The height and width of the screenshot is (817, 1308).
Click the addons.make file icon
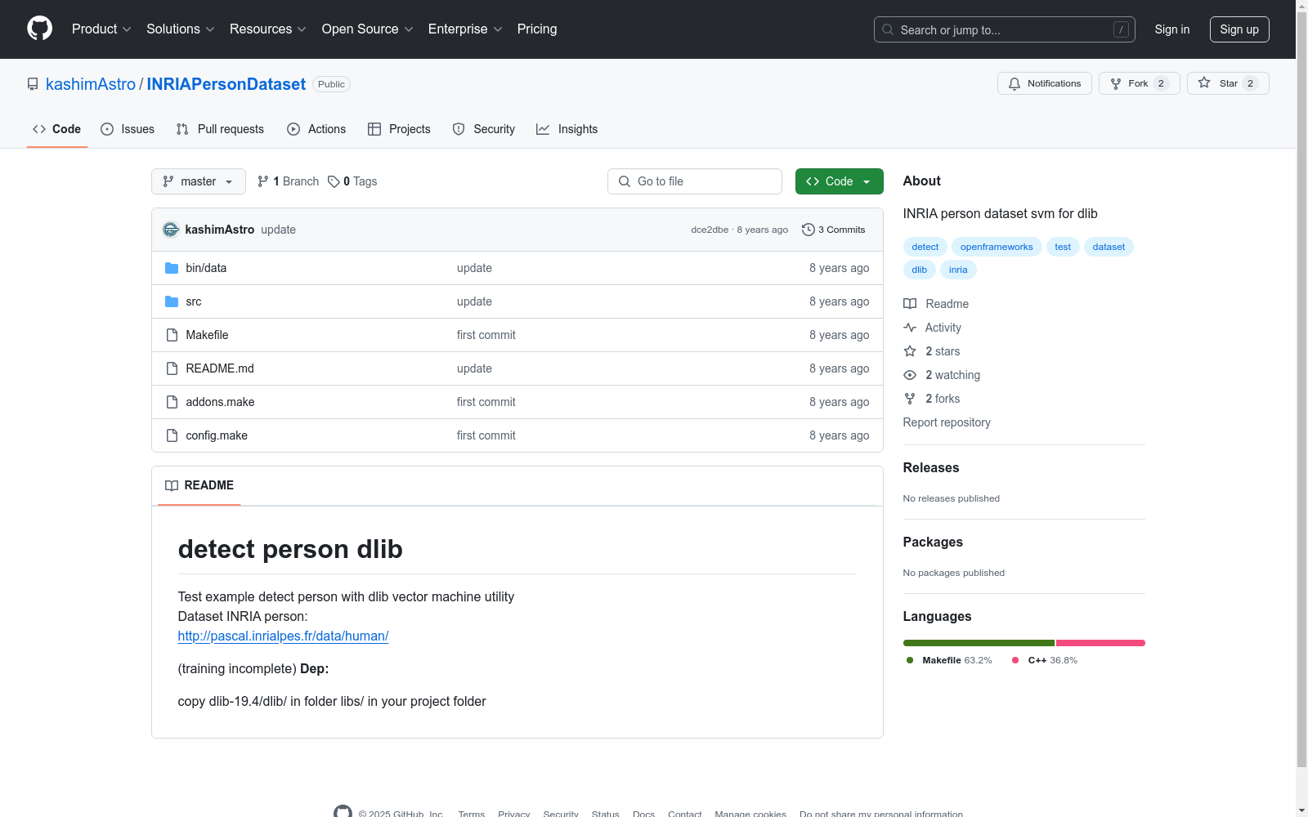click(x=172, y=402)
